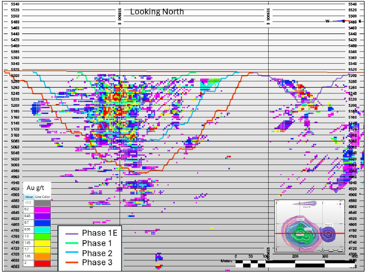The width and height of the screenshot is (365, 272).
Task: Open the pit phases inset map thumbnail
Action: coord(310,226)
